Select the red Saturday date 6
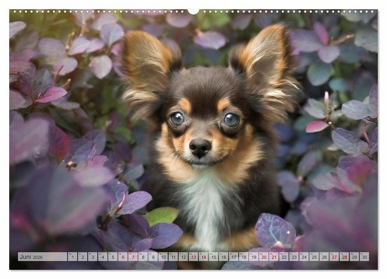387x279 pixels. tap(123, 257)
